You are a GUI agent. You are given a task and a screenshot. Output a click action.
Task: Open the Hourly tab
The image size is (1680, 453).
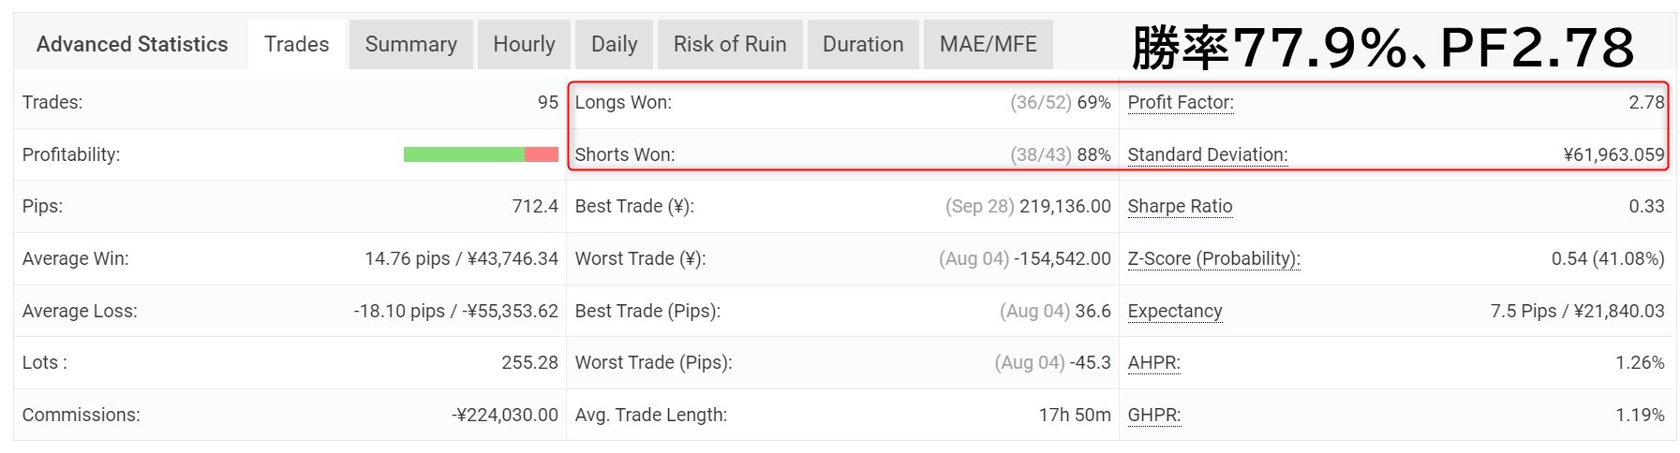click(x=524, y=44)
